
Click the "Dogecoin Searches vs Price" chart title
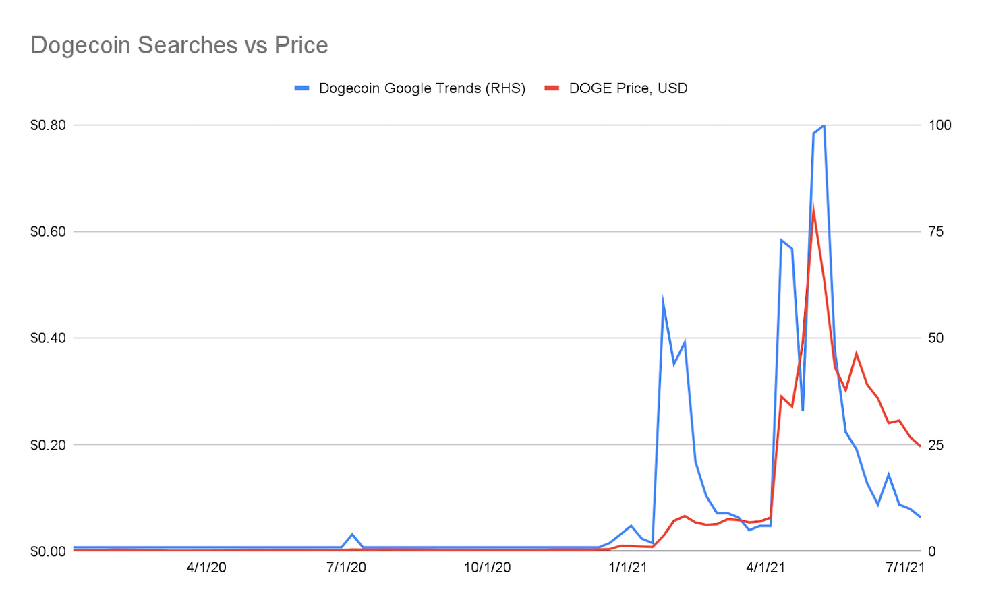(x=179, y=45)
